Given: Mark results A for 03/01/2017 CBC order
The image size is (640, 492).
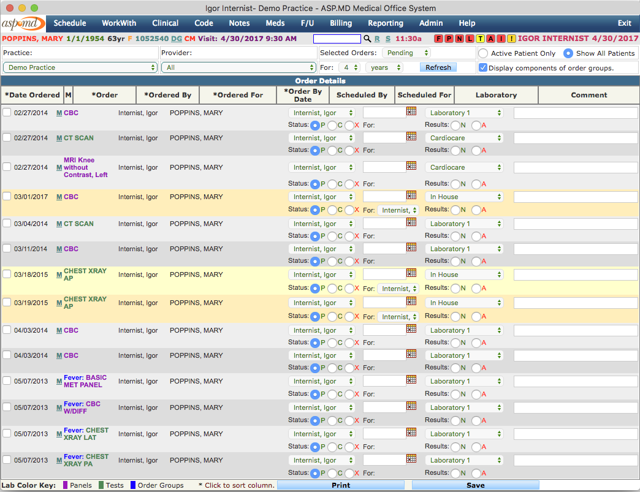Looking at the screenshot, I should 476,210.
